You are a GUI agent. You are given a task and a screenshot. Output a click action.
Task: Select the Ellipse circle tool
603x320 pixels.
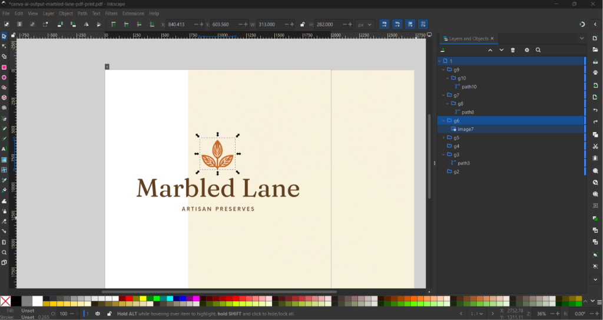pos(4,77)
